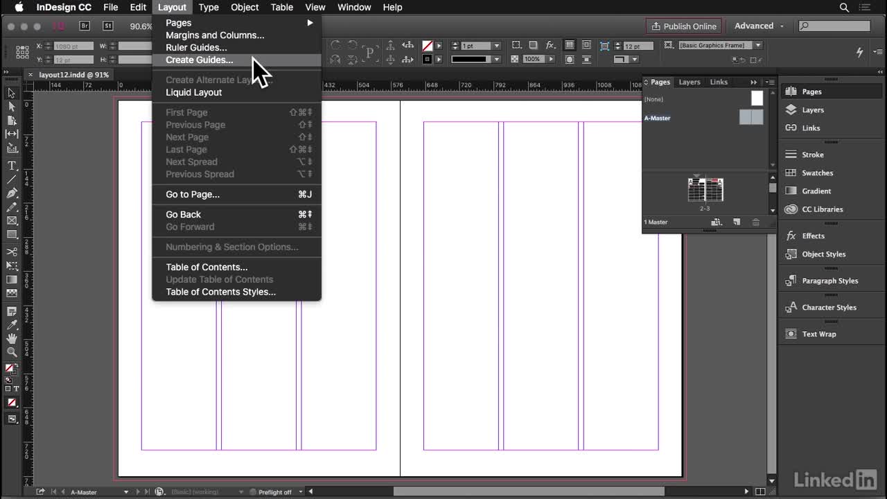
Task: Open the Advanced workspace switcher
Action: coord(759,26)
